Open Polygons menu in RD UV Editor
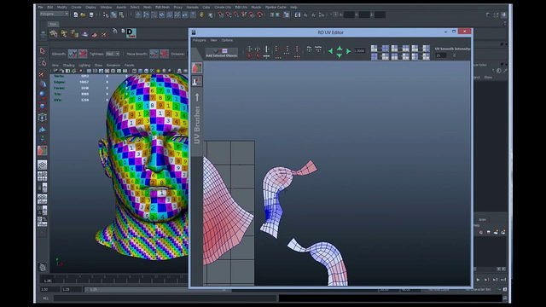 point(199,40)
